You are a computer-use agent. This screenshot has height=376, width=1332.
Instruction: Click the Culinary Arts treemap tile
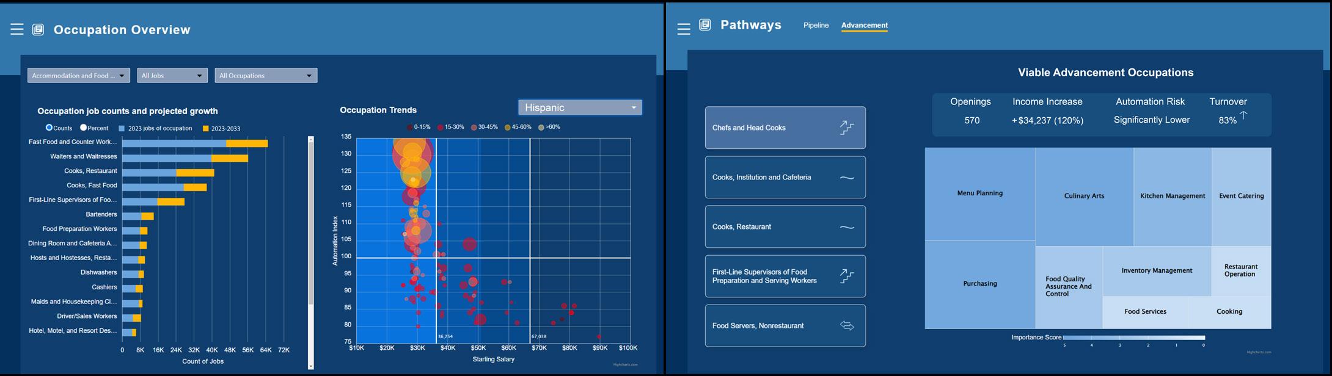1085,196
